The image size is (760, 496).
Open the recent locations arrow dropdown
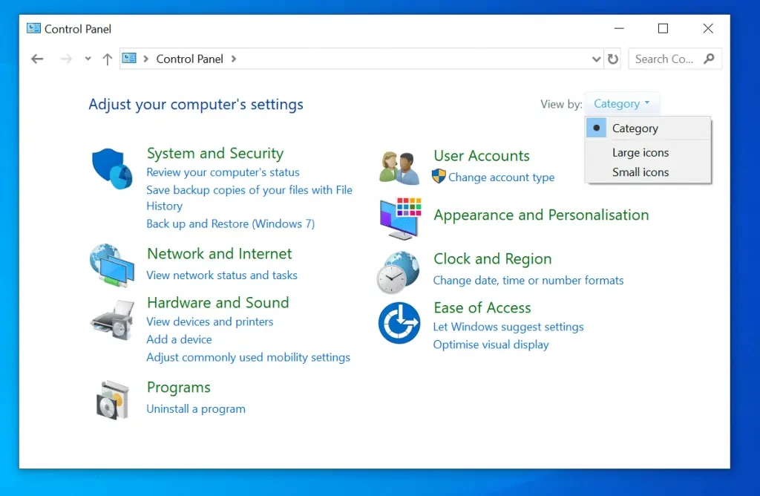[88, 59]
